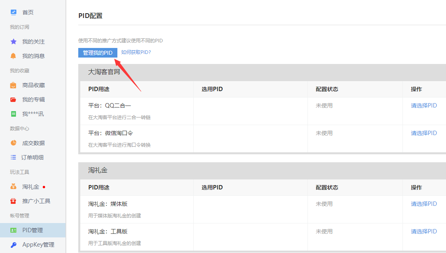Select PID for 淘礼金：工具版 row
This screenshot has height=253, width=446.
pos(424,231)
